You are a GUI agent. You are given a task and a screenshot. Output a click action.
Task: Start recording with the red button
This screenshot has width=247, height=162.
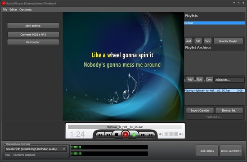126,135
